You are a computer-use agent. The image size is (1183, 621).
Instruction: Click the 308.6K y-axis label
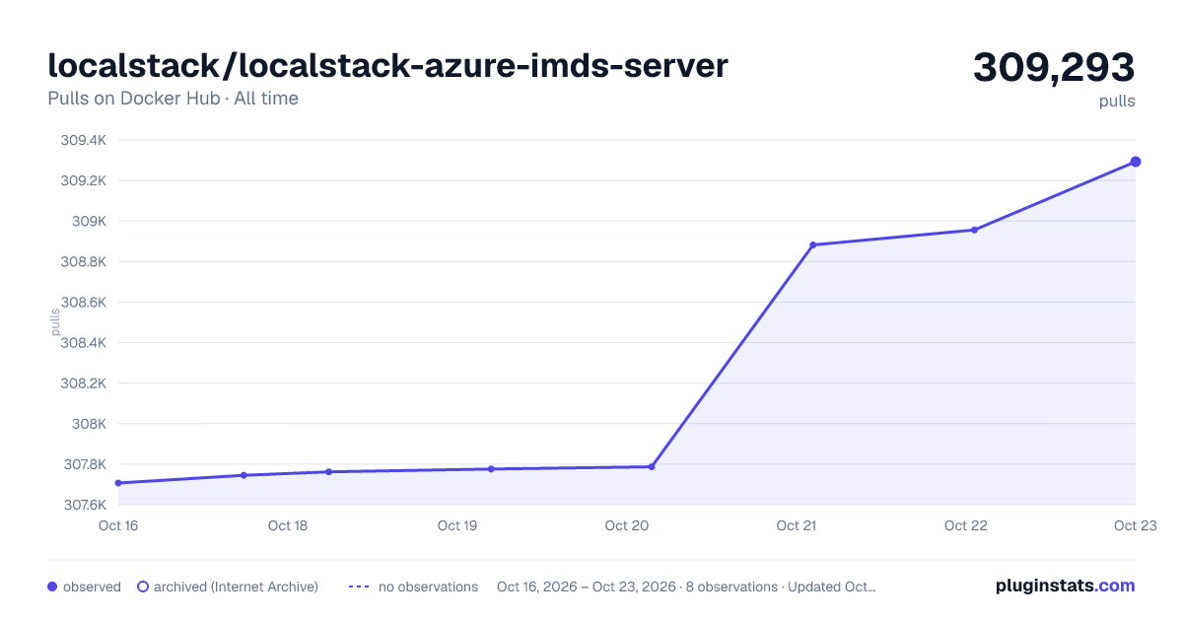pos(84,303)
